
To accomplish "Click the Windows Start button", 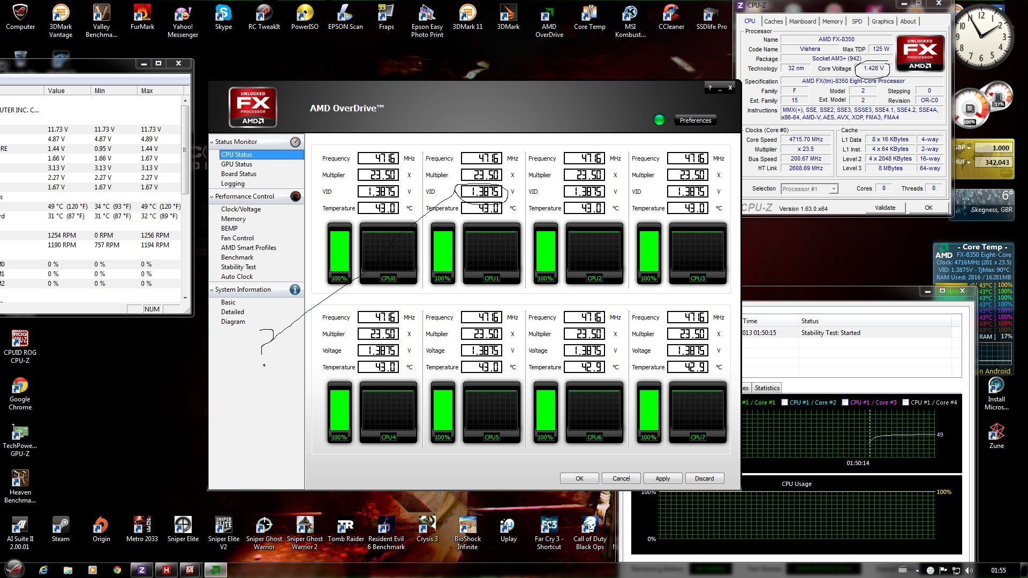I will coord(15,568).
